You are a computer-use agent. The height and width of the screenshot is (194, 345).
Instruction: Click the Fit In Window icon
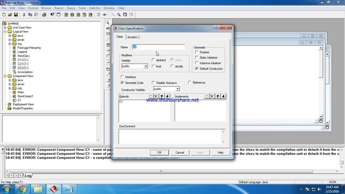125,15
